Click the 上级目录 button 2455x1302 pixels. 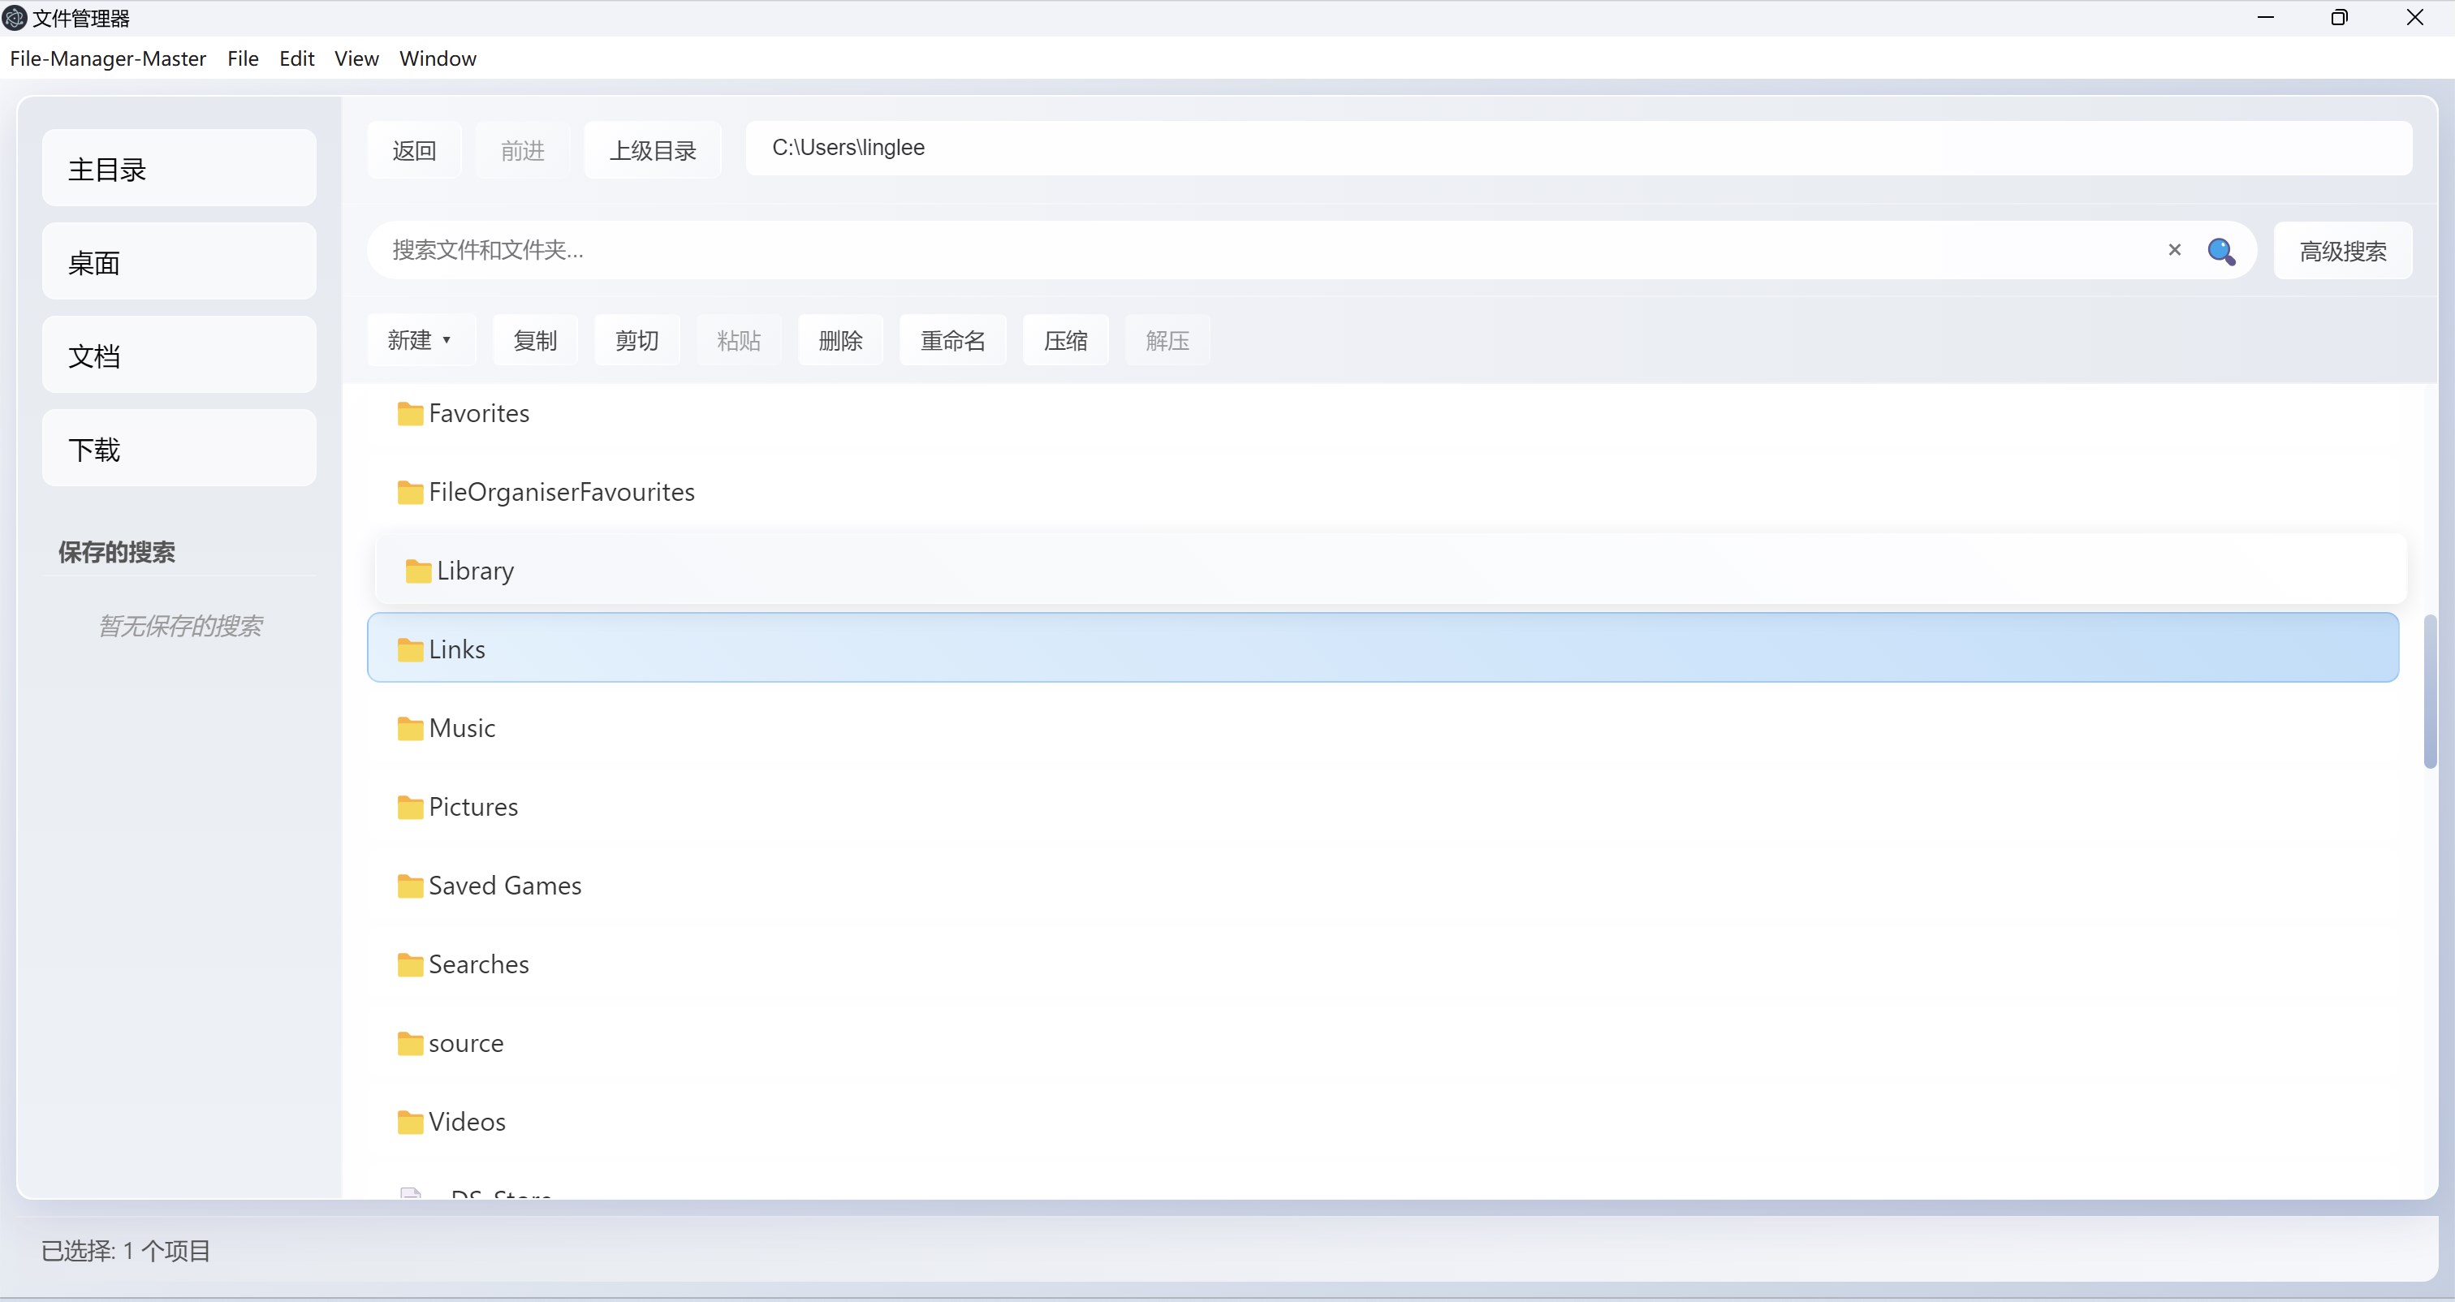click(652, 151)
